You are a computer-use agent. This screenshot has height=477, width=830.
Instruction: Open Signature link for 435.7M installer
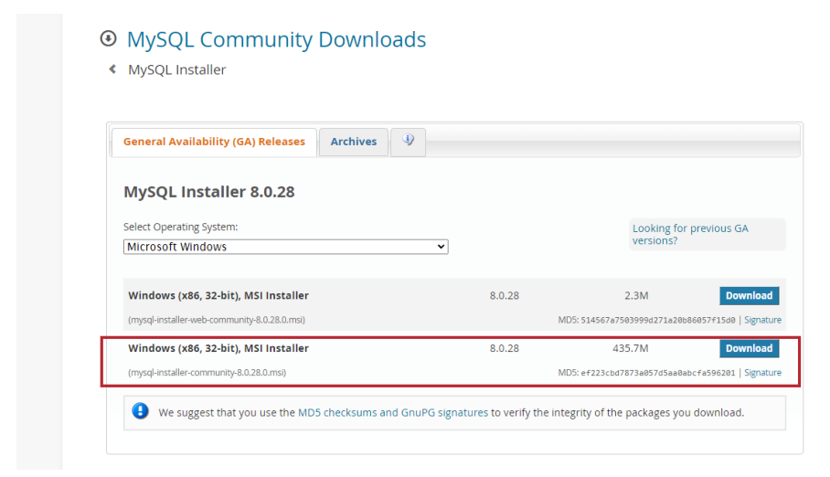point(762,373)
